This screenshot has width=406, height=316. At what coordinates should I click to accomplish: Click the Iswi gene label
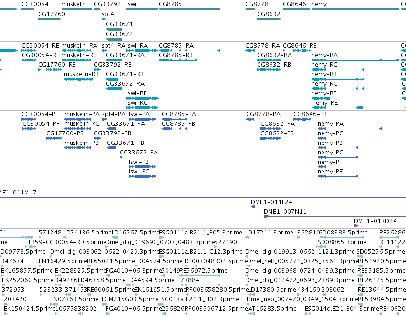point(131,4)
